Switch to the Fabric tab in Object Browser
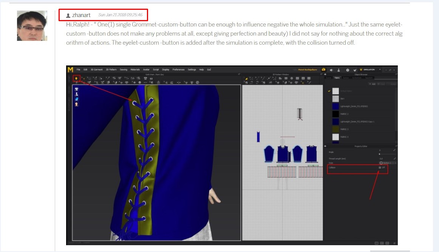The height and width of the screenshot is (252, 439). pos(337,78)
